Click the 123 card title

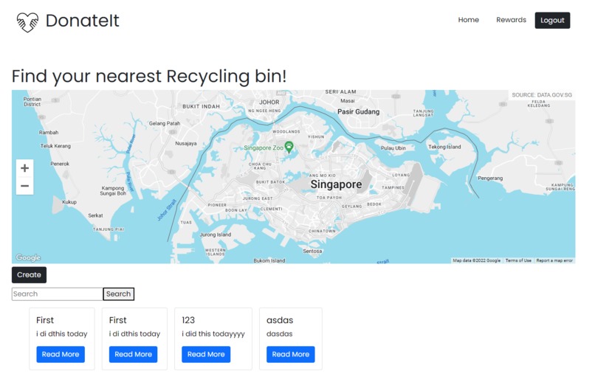pos(188,320)
